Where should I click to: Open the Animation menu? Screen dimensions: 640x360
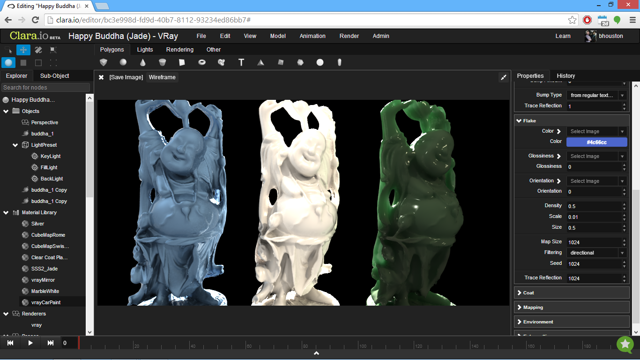coord(313,36)
